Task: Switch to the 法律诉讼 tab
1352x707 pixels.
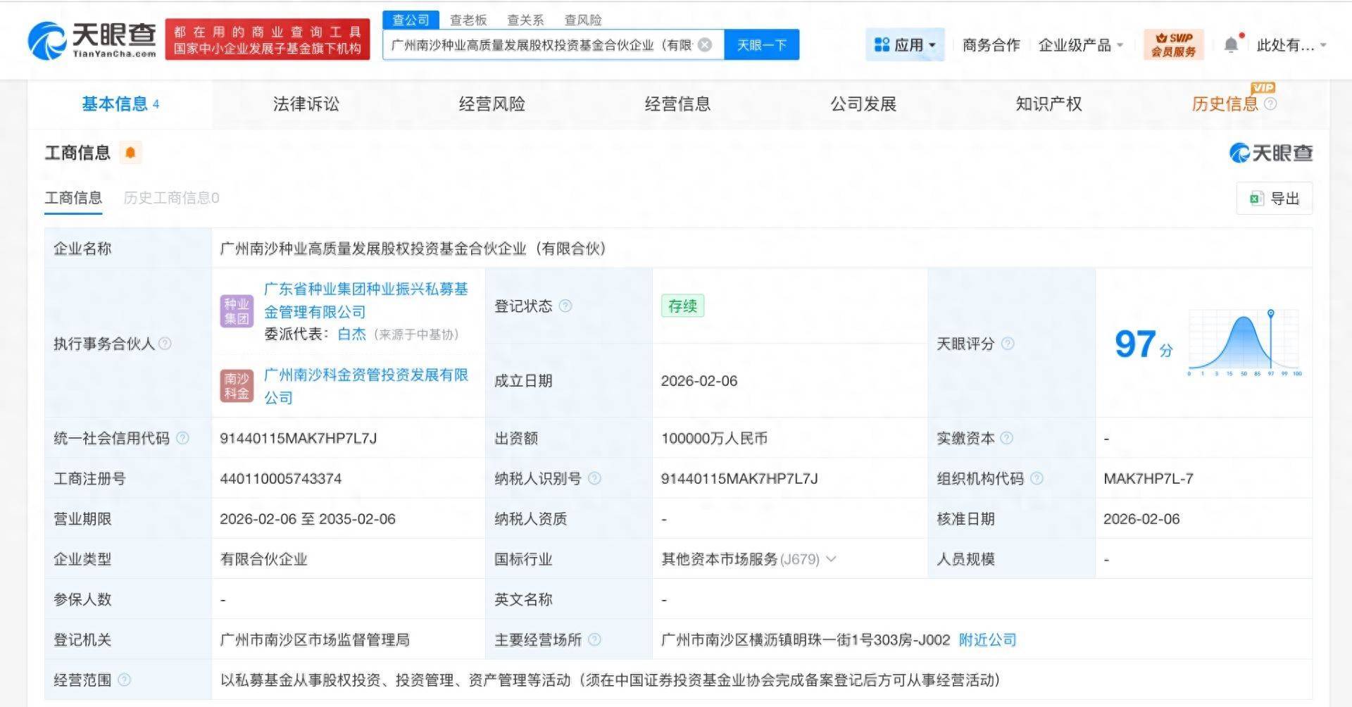Action: [306, 104]
